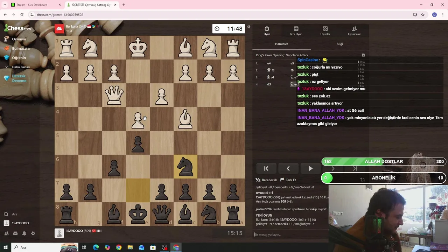This screenshot has height=252, width=448.
Task: Step back one move
Action: point(288,169)
